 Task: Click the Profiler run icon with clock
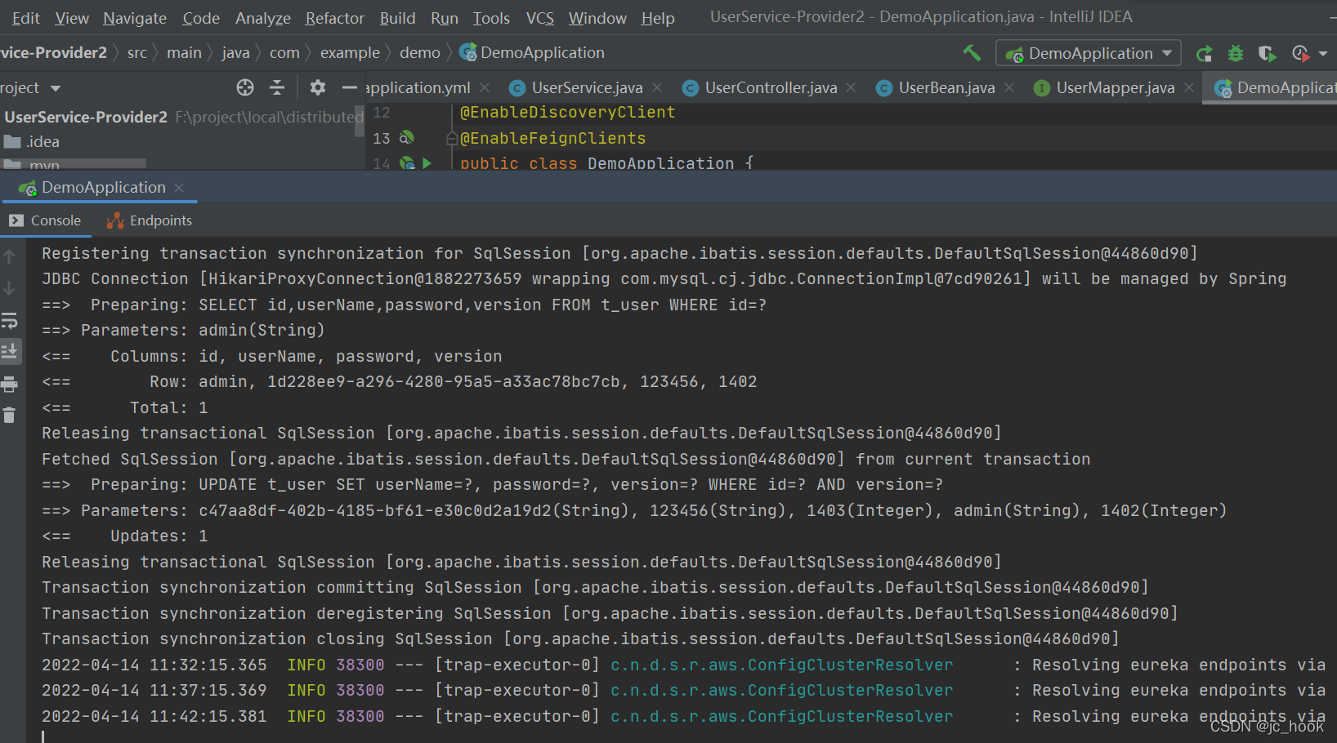1300,54
